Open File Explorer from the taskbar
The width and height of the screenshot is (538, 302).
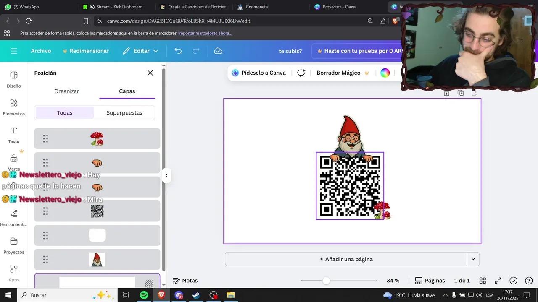pos(231,295)
